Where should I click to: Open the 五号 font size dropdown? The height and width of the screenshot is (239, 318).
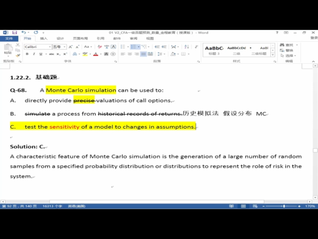pyautogui.click(x=65, y=47)
